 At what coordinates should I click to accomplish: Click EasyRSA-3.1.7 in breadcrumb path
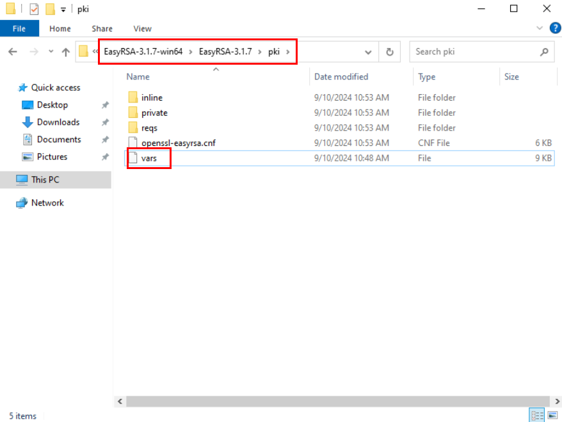point(225,52)
